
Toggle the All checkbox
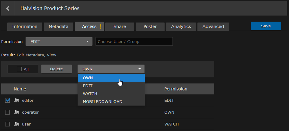click(x=19, y=69)
